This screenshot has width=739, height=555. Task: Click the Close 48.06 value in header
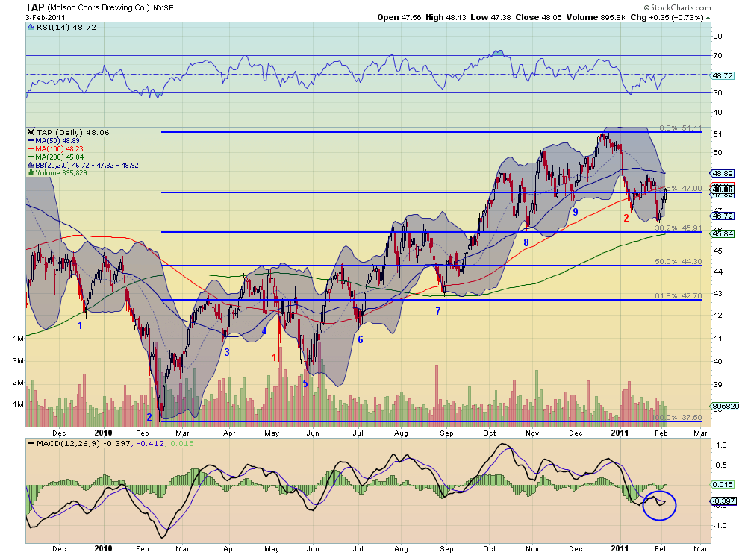pos(539,17)
